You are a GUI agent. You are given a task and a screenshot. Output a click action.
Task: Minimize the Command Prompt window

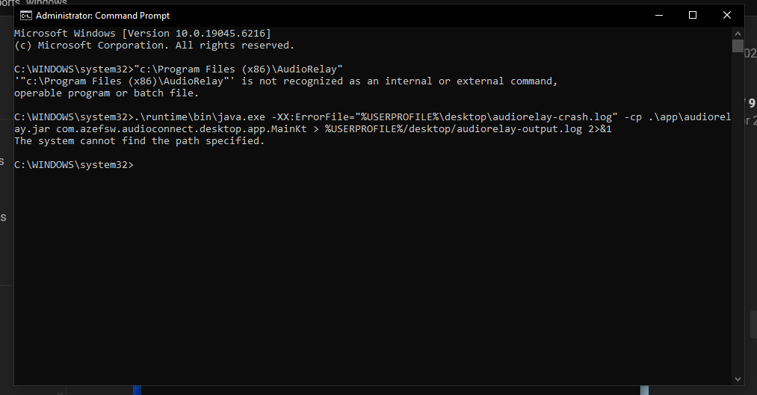(658, 15)
